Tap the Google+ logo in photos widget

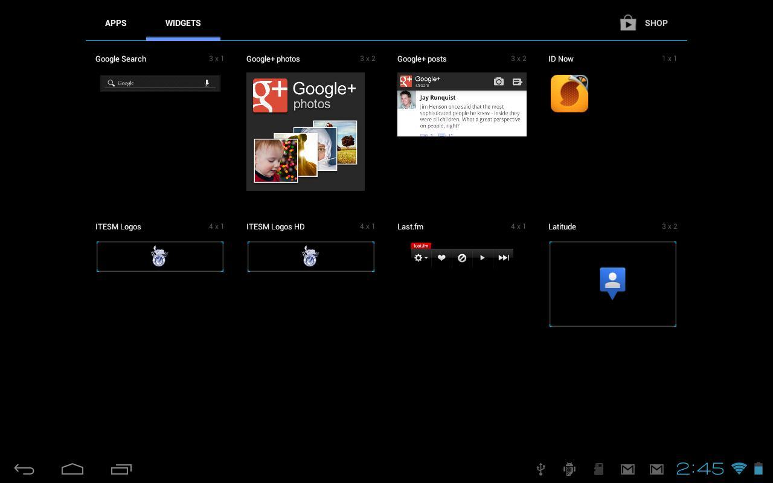click(x=270, y=95)
